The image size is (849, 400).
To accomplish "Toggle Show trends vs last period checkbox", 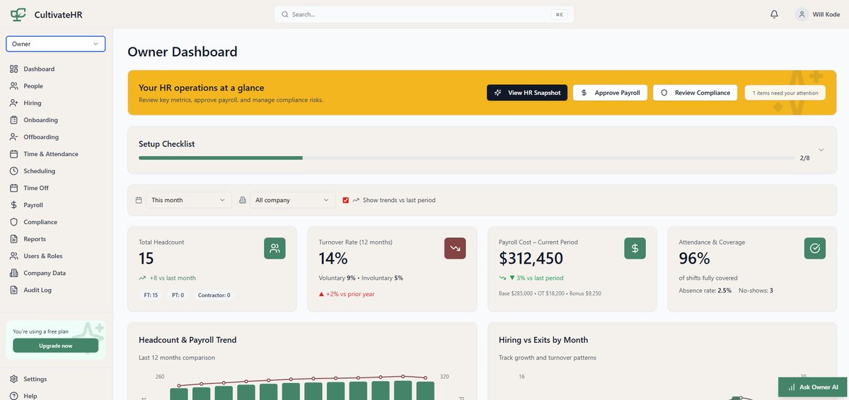I will pos(346,200).
